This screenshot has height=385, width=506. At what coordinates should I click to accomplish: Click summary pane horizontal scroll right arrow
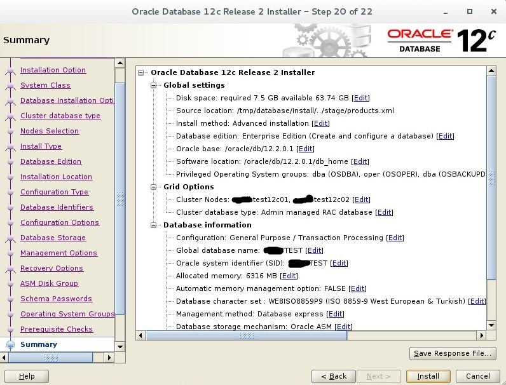481,335
